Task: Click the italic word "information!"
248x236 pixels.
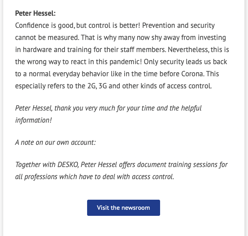Action: [33, 120]
